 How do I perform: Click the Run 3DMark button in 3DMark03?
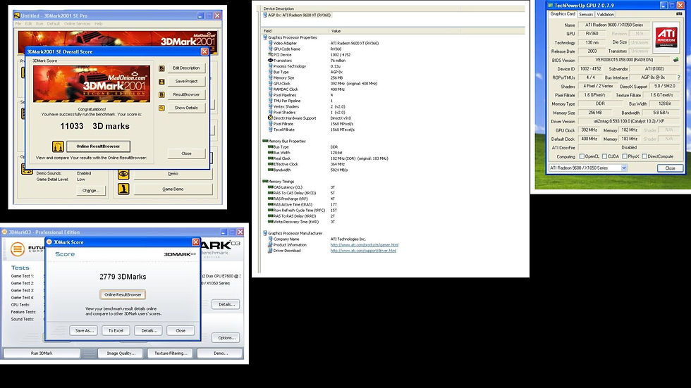(x=42, y=353)
